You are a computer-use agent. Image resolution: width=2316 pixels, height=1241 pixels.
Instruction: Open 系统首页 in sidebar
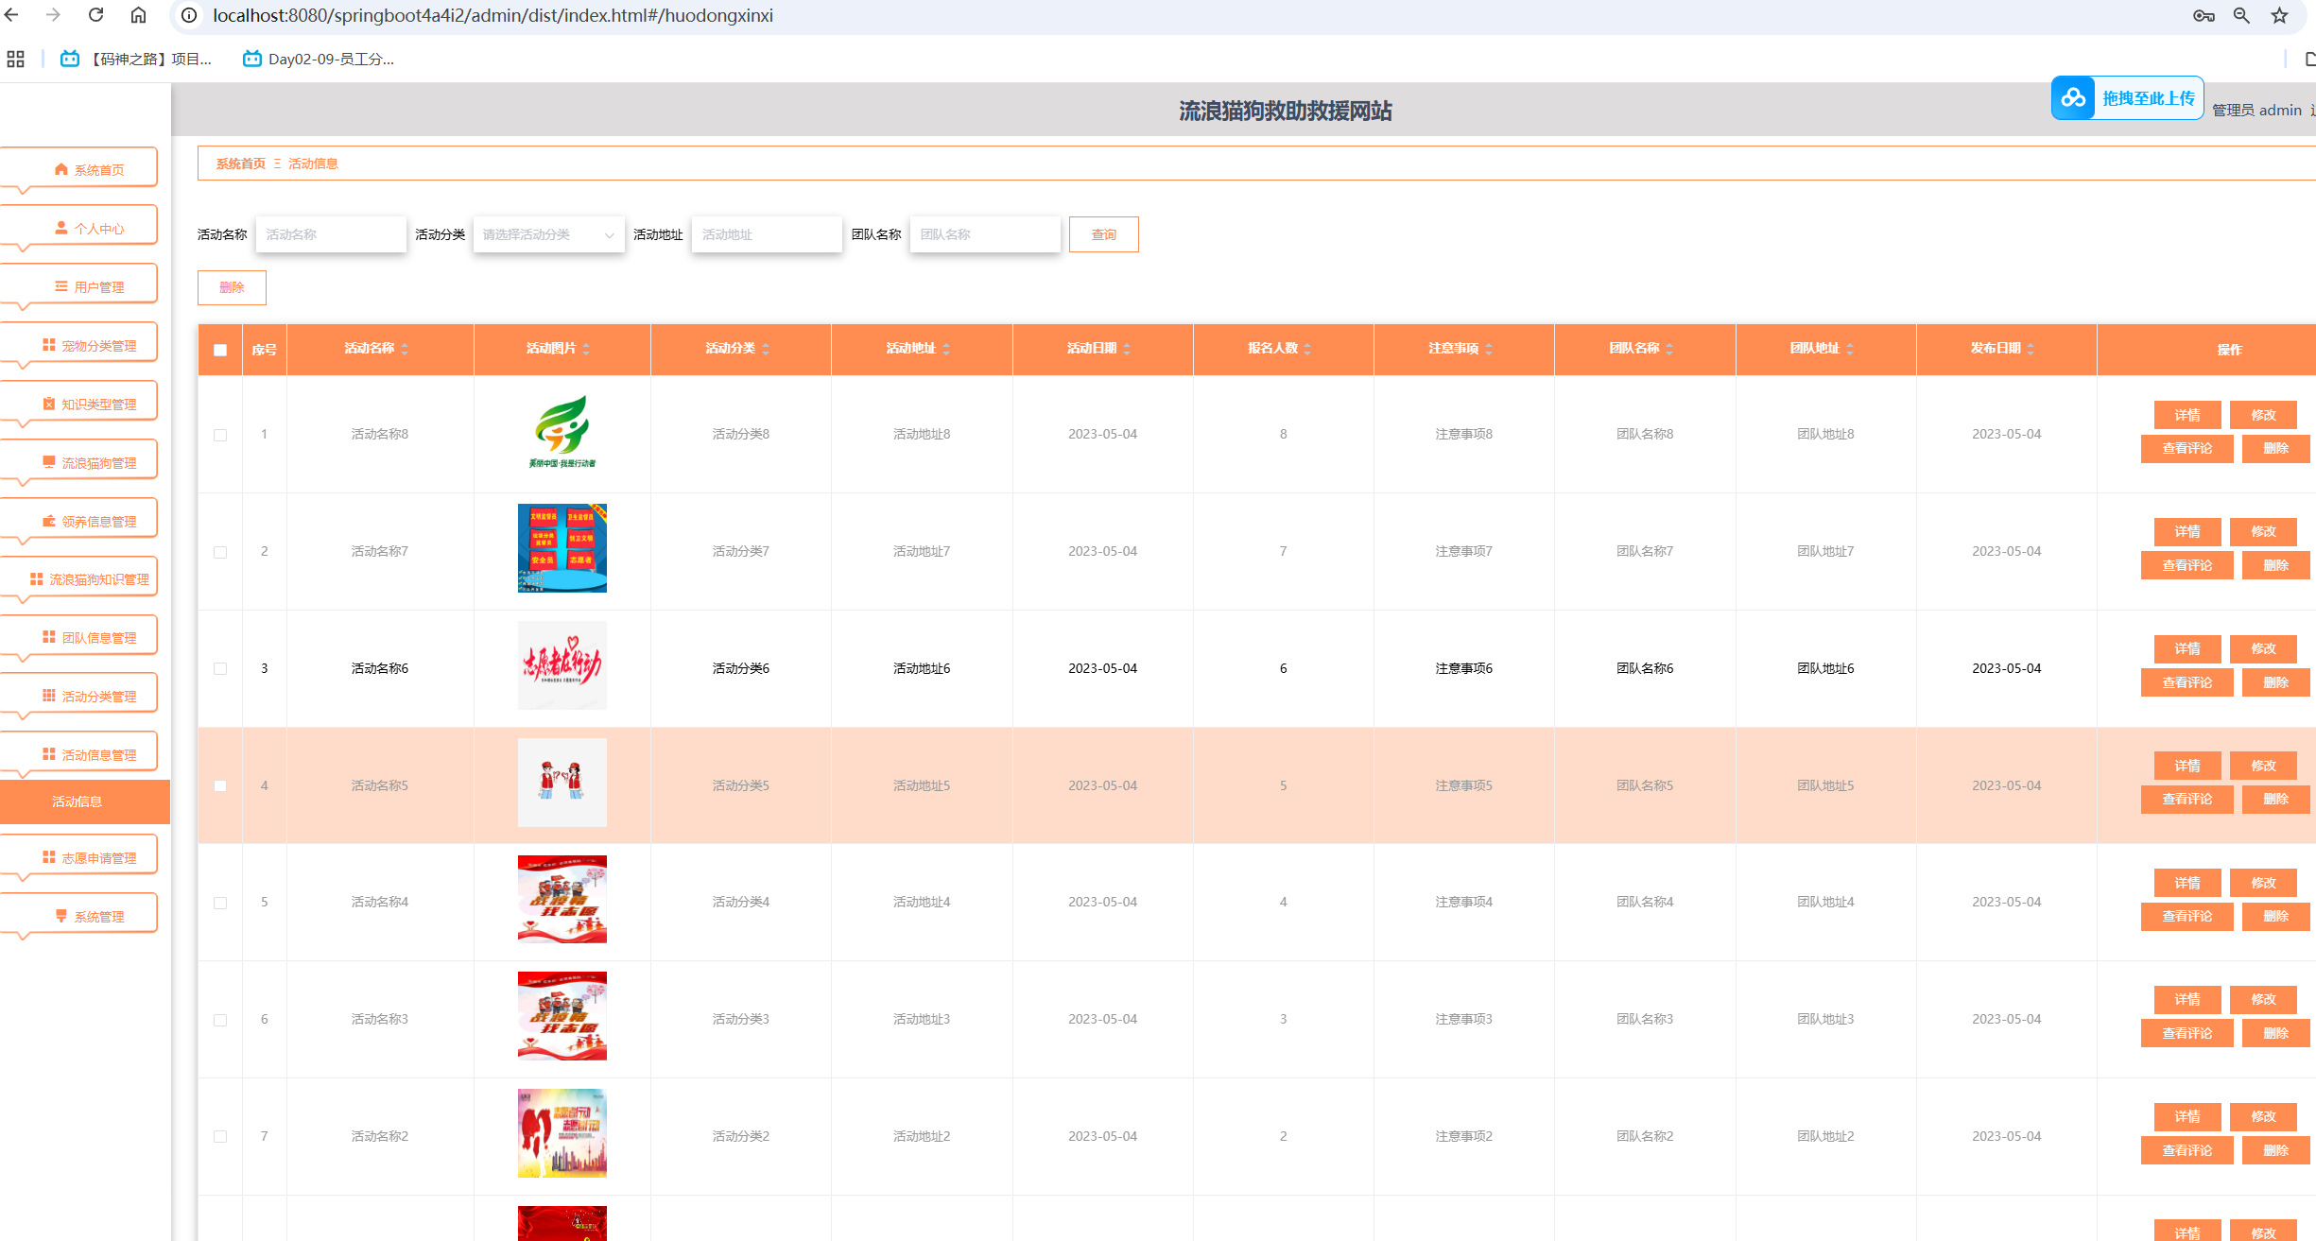(79, 169)
